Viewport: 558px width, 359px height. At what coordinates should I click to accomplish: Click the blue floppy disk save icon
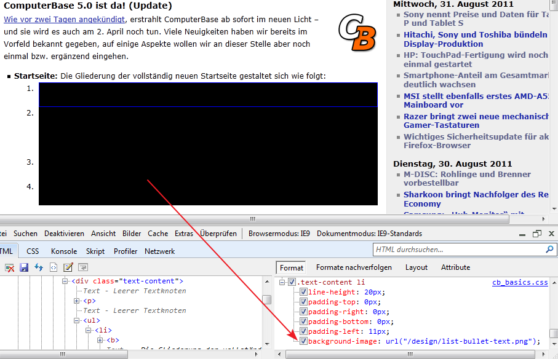[24, 267]
